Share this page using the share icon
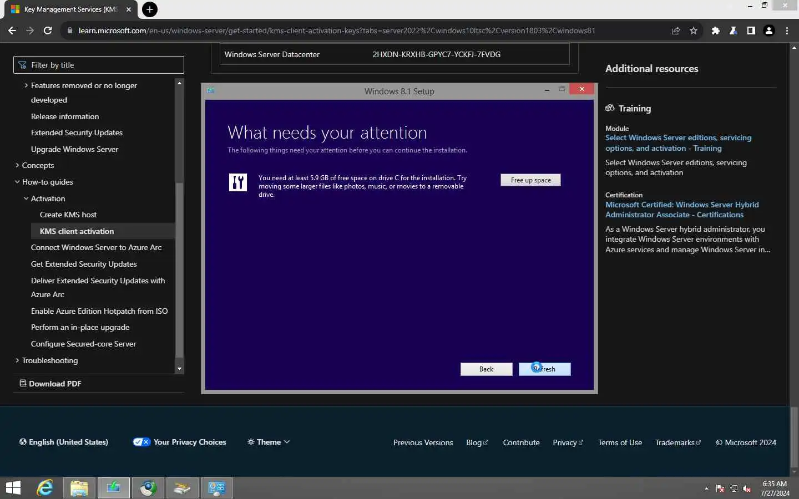The width and height of the screenshot is (799, 499). [676, 30]
